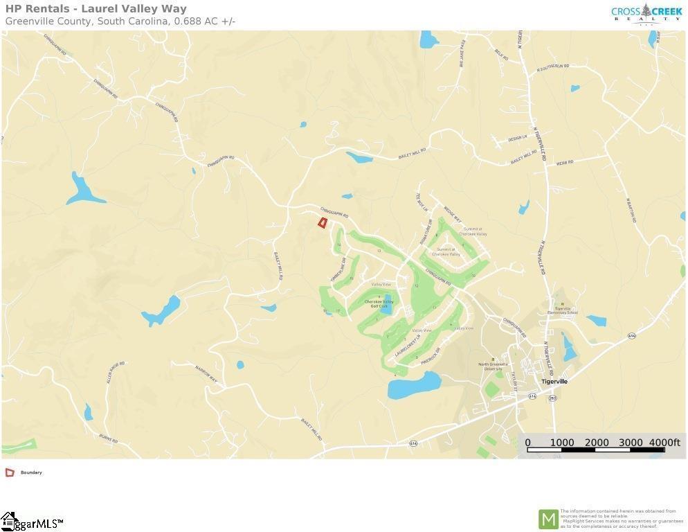This screenshot has height=532, width=688.
Task: Click the Boundary legend text label
Action: point(31,472)
